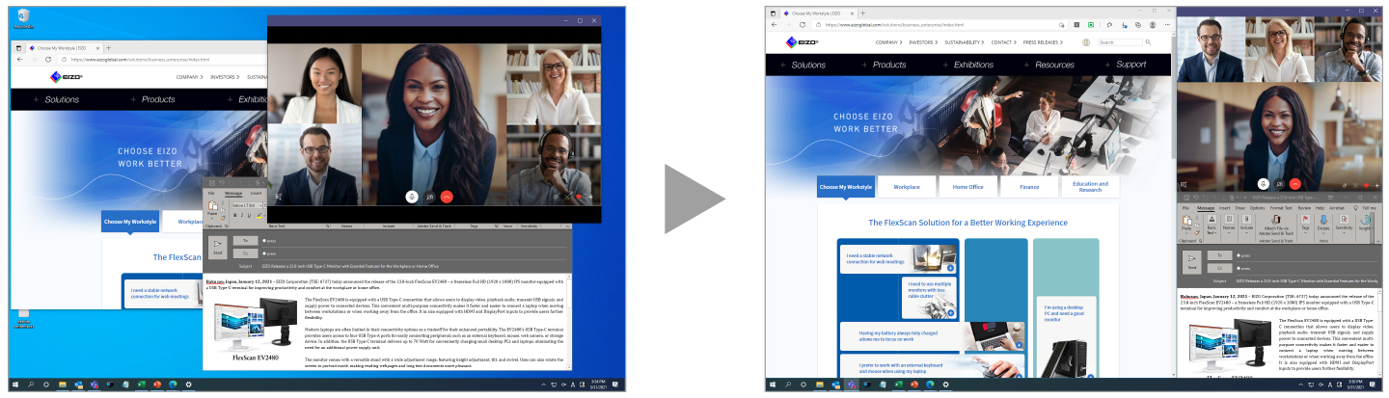1389x398 pixels.
Task: Switch to the Finance workstyle tab
Action: click(1027, 187)
